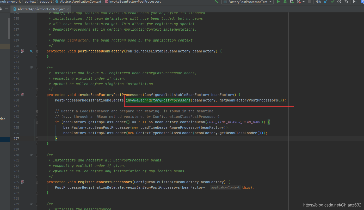Toggle breakpoint at line 754
This screenshot has height=210, width=364.
(22, 122)
